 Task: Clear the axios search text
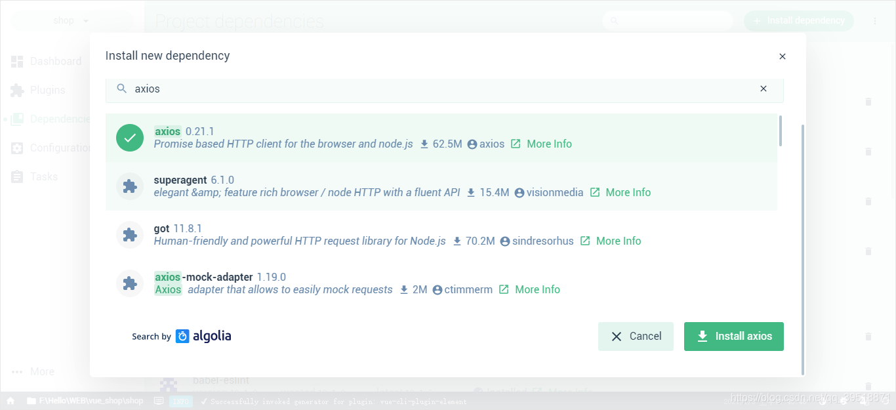pyautogui.click(x=764, y=89)
